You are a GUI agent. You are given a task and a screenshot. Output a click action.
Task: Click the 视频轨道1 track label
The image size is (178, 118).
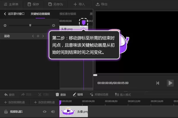tap(16, 112)
